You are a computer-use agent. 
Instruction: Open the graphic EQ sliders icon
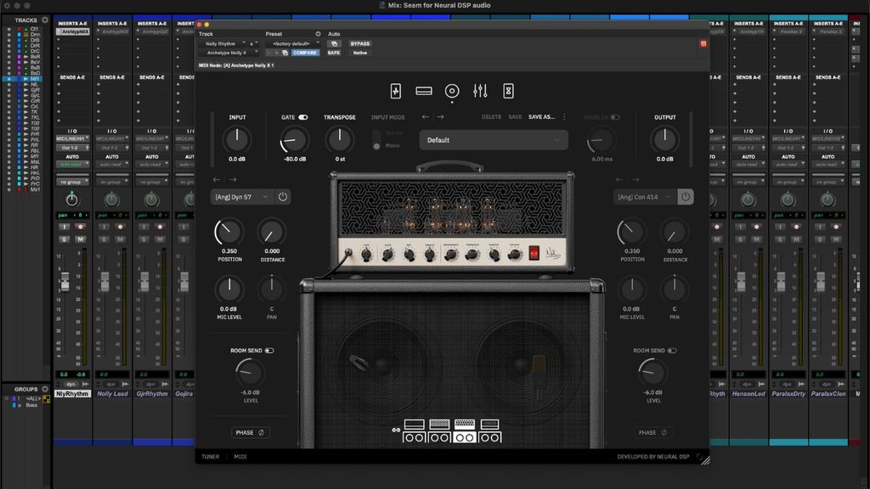pos(480,91)
